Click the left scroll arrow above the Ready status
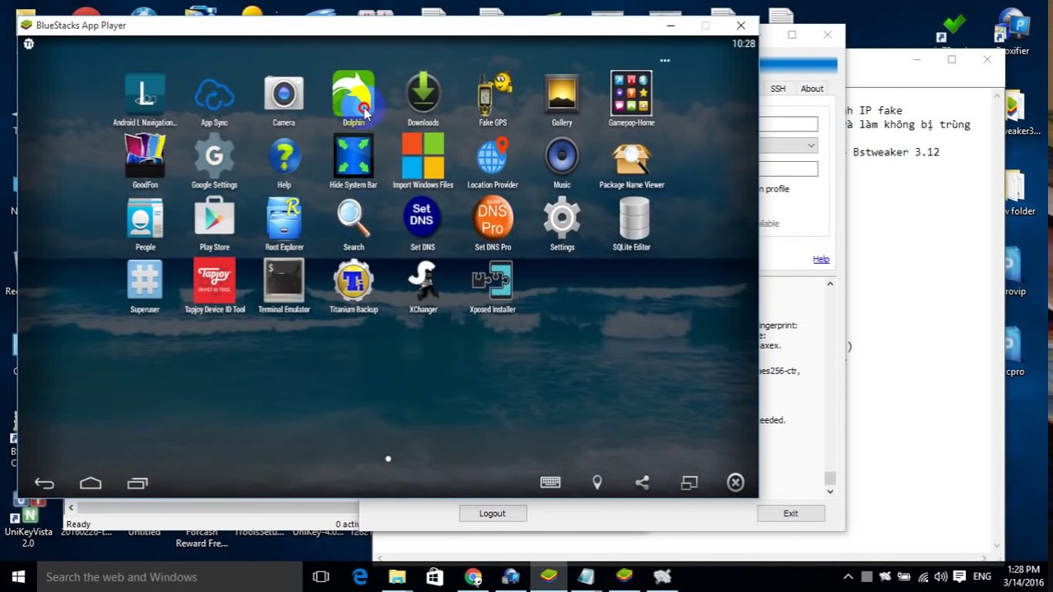The height and width of the screenshot is (592, 1053). point(72,507)
